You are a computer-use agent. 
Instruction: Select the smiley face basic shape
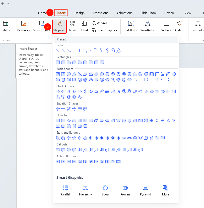[102, 80]
